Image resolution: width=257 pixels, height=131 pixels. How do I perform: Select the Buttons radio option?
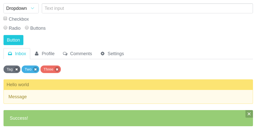[27, 28]
